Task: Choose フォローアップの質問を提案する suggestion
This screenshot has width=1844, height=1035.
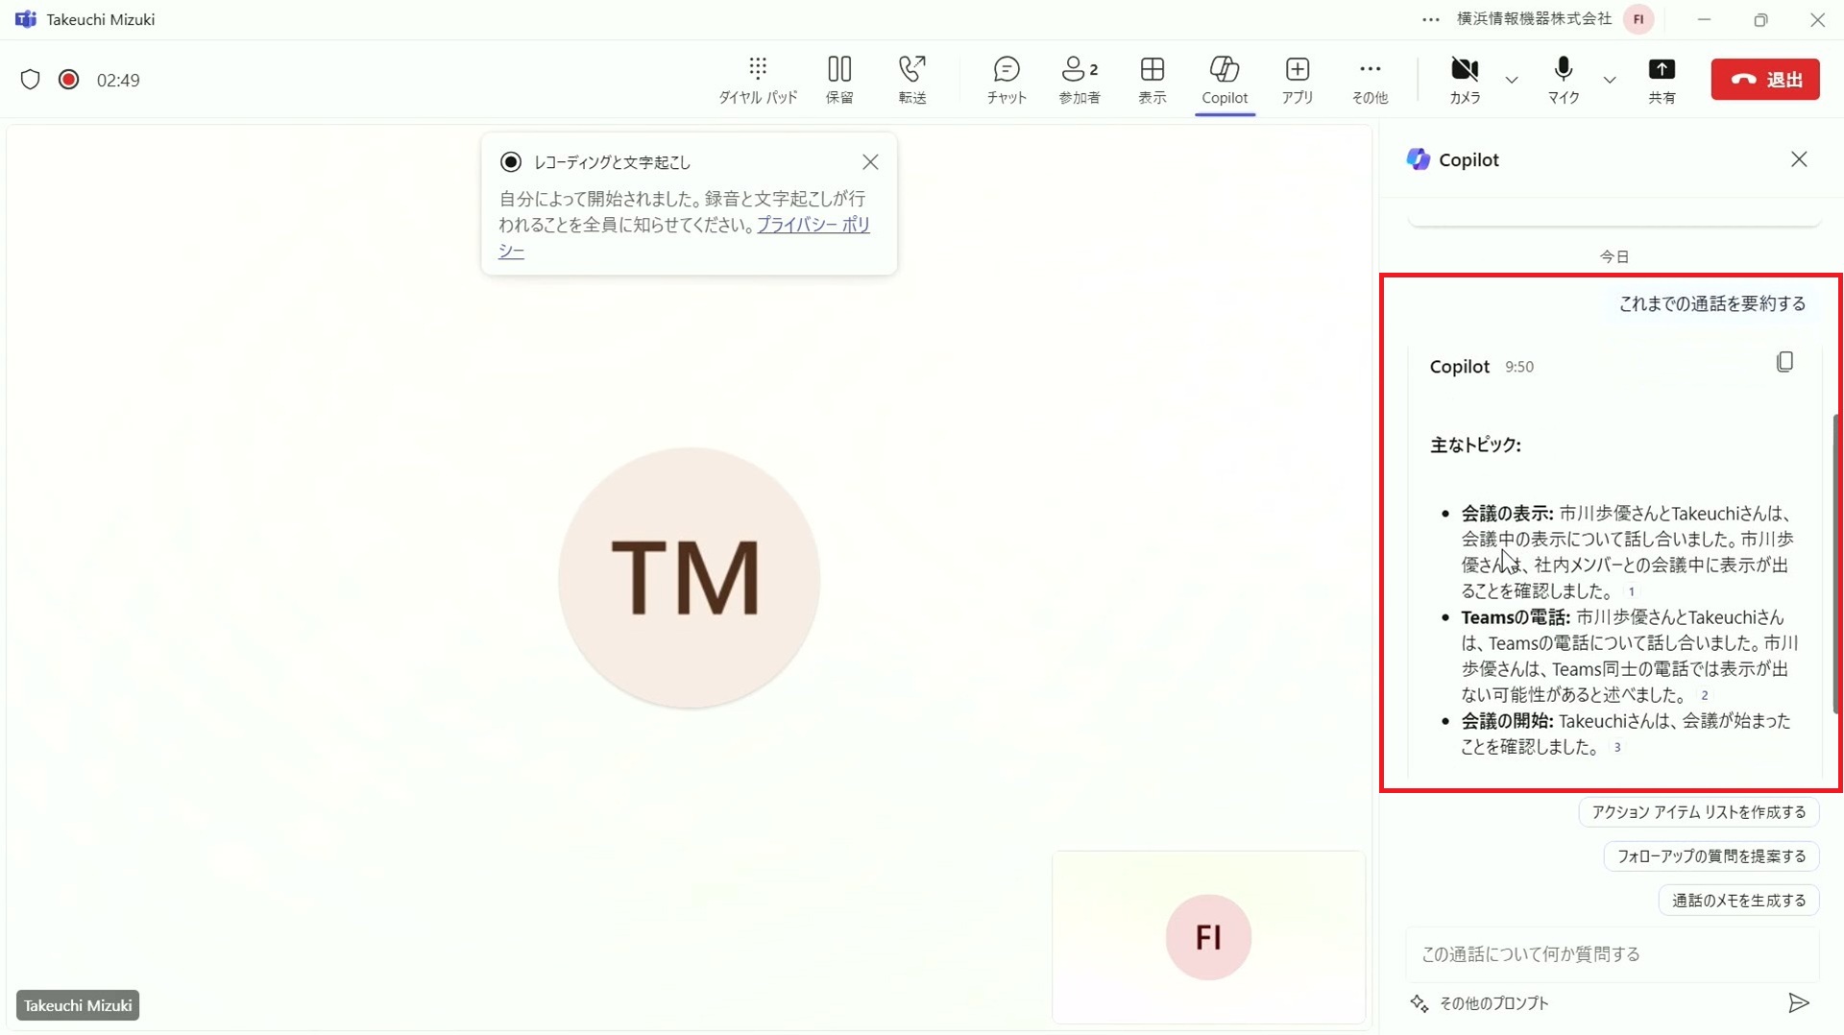Action: pyautogui.click(x=1711, y=856)
